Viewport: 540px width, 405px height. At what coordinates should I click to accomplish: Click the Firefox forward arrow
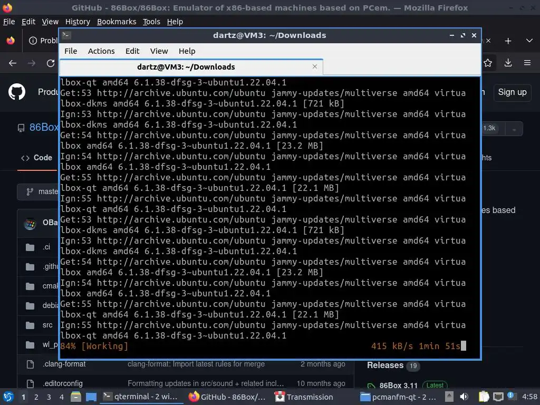pyautogui.click(x=32, y=63)
